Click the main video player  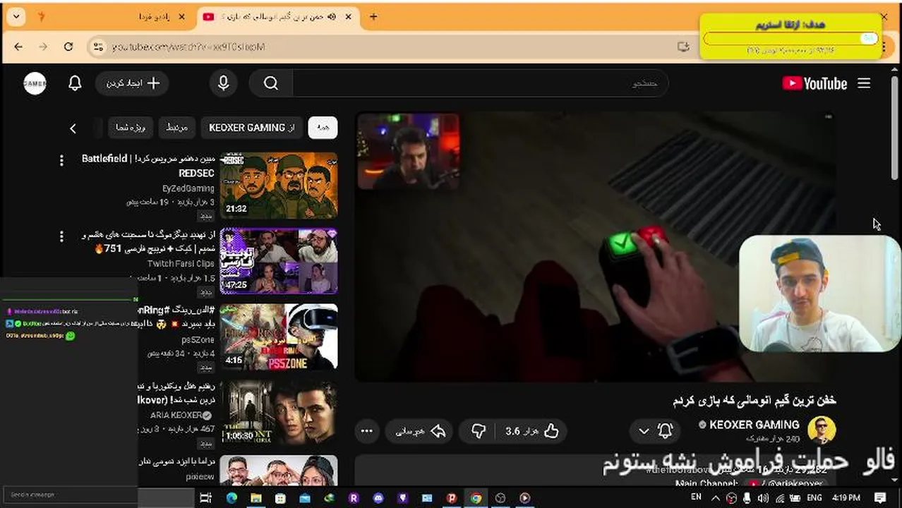coord(594,247)
